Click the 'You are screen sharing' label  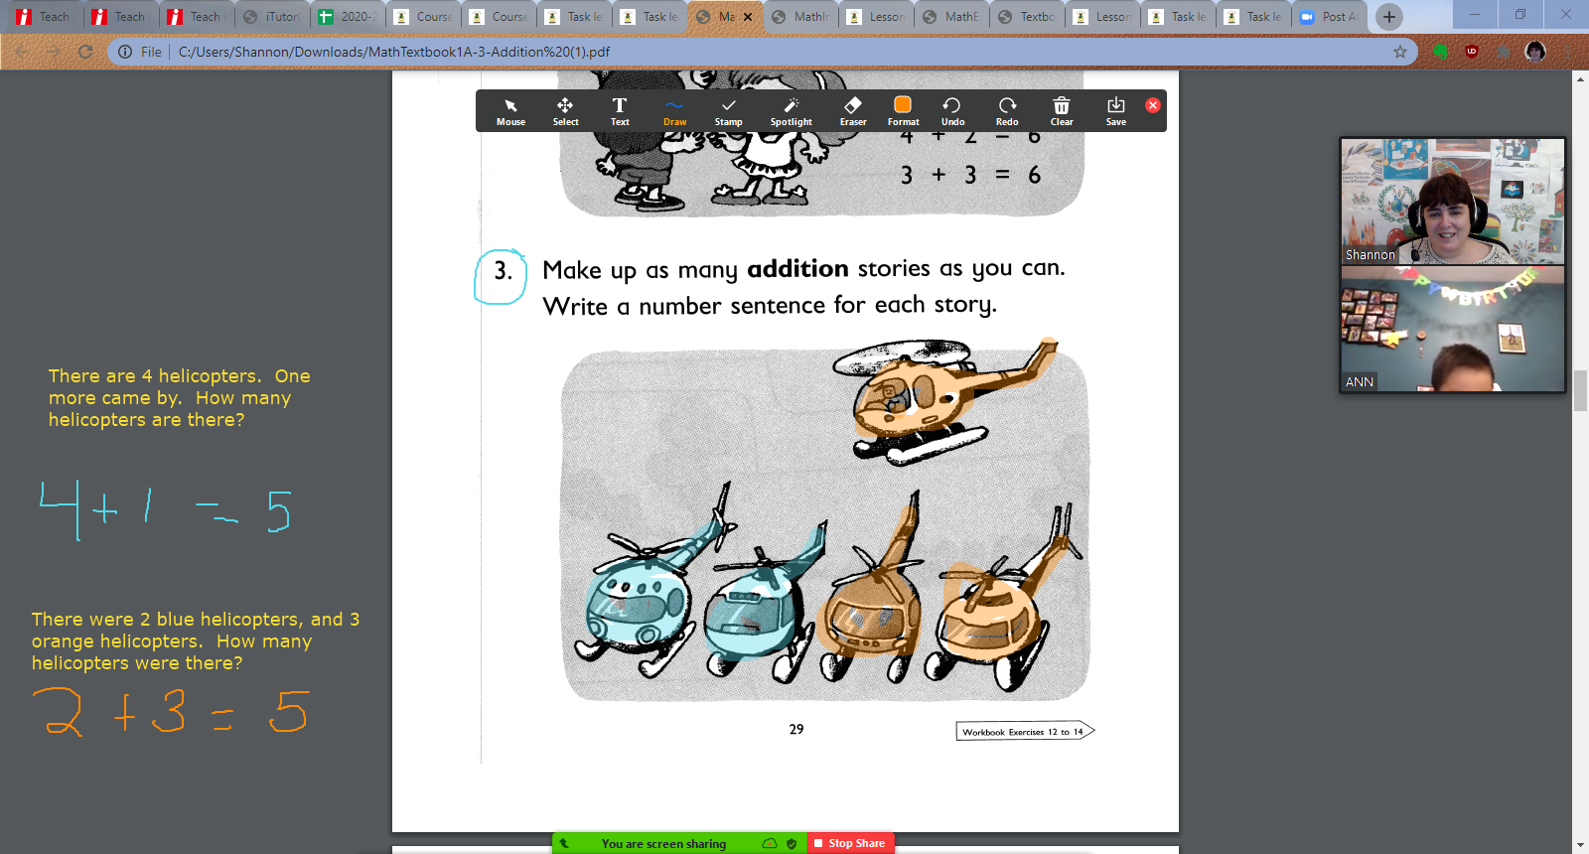point(663,844)
